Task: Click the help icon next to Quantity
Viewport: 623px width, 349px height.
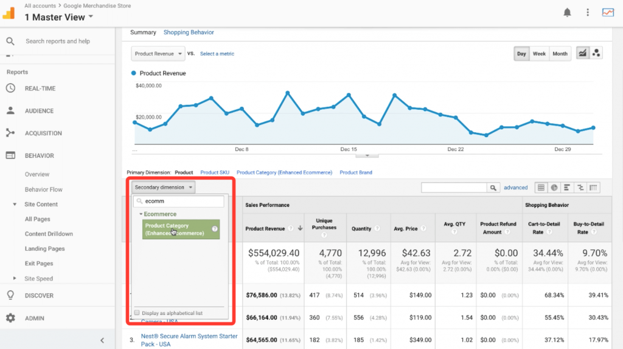Action: tap(377, 228)
